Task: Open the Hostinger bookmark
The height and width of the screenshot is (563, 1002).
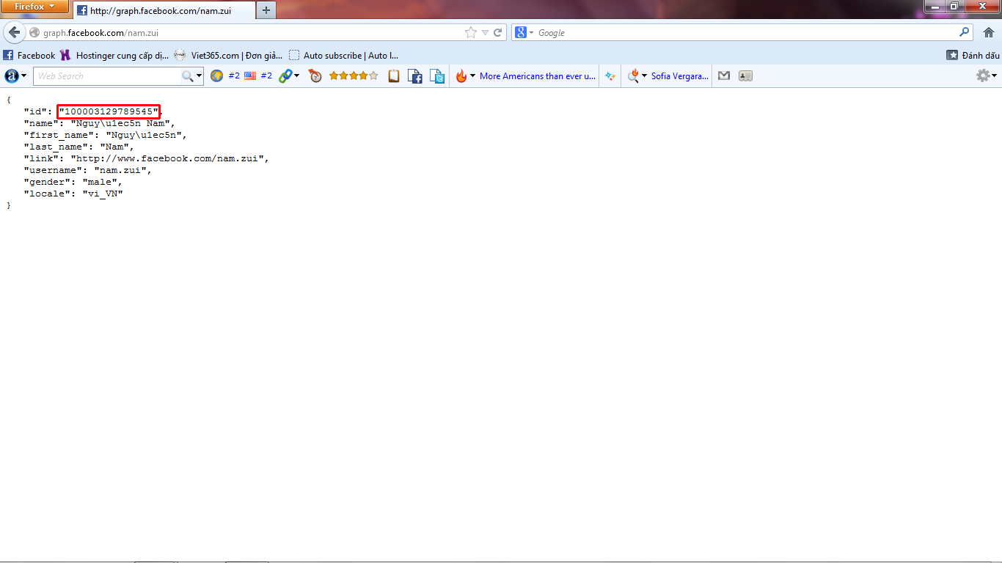Action: (x=114, y=55)
